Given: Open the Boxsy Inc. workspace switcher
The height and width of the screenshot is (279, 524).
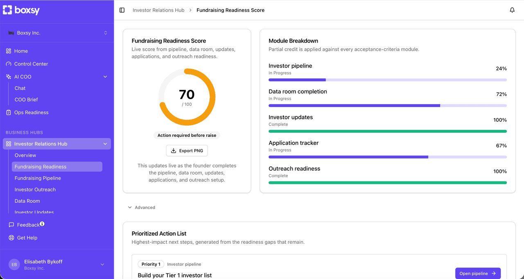Looking at the screenshot, I should pyautogui.click(x=57, y=33).
